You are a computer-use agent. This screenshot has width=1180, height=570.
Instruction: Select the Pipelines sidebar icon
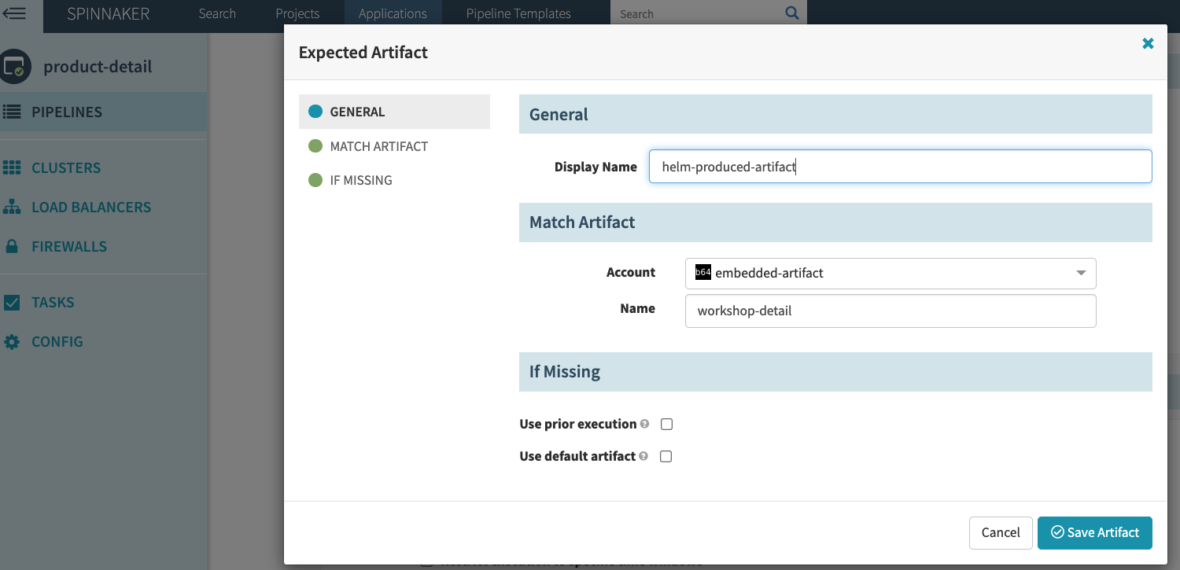[14, 111]
